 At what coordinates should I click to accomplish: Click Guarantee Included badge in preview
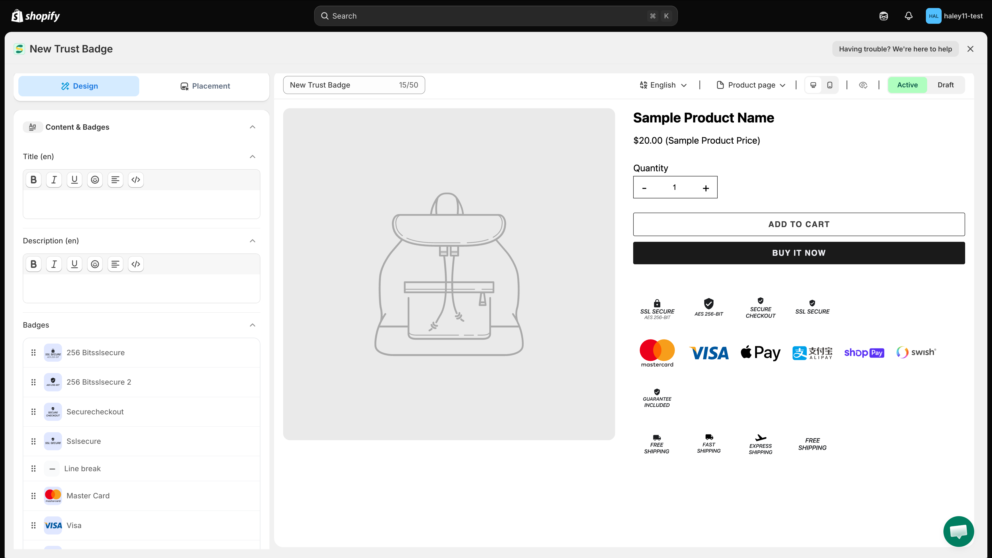[x=657, y=398]
